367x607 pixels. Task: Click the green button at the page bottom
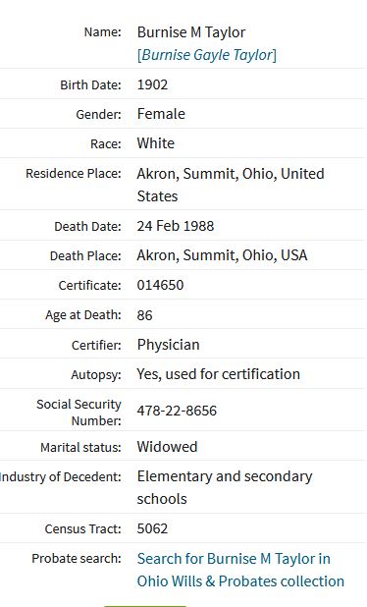(145, 606)
